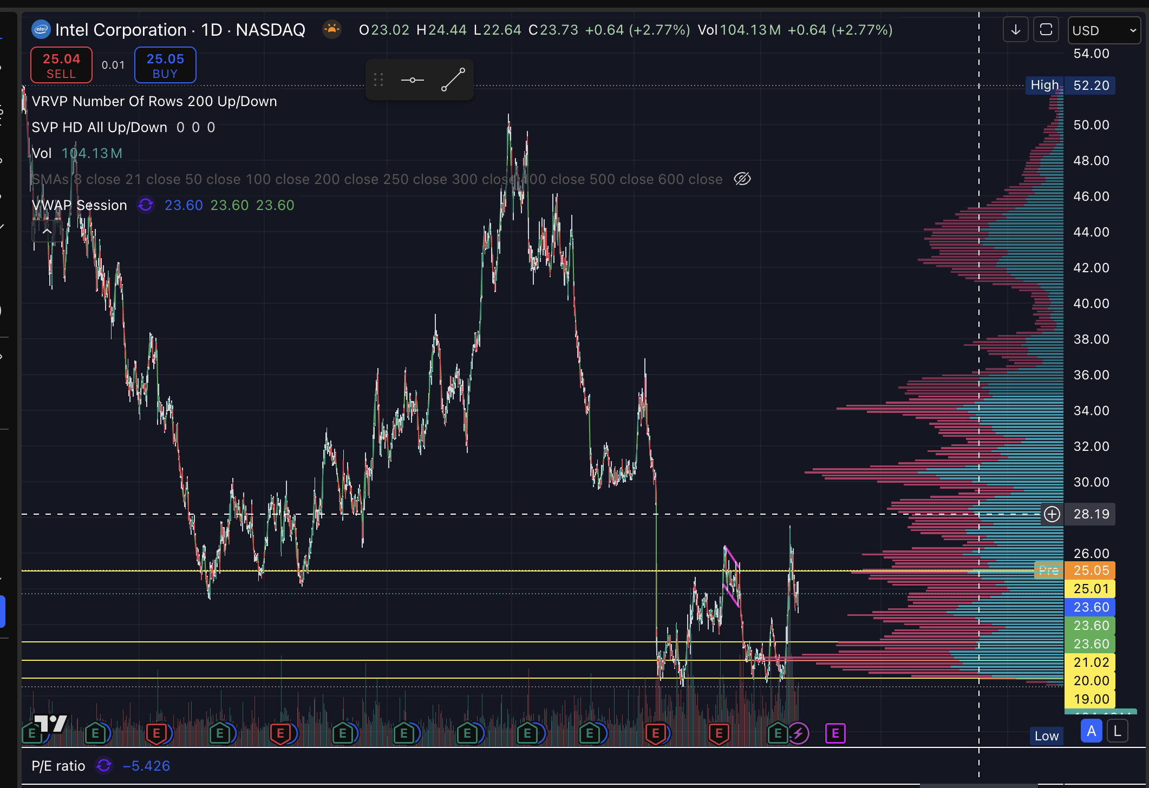Toggle log scale with the L button
This screenshot has width=1149, height=788.
click(1117, 732)
